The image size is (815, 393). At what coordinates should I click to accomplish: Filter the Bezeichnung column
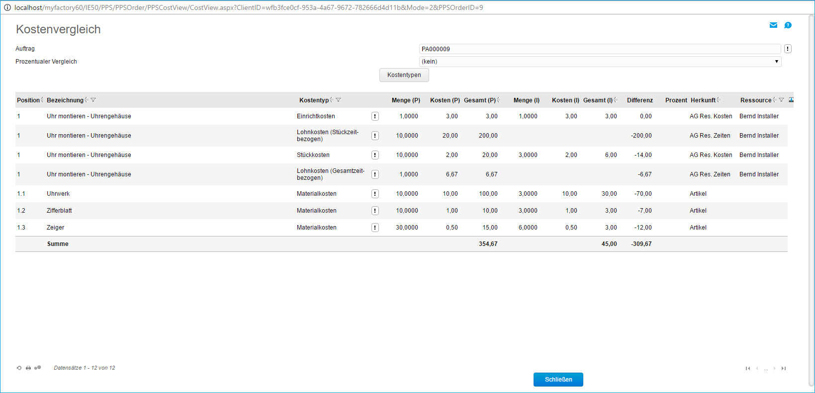tap(93, 100)
